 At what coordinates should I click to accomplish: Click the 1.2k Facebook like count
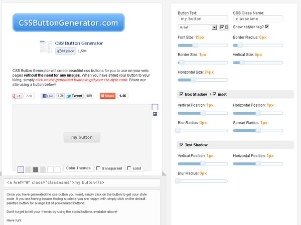(60, 96)
